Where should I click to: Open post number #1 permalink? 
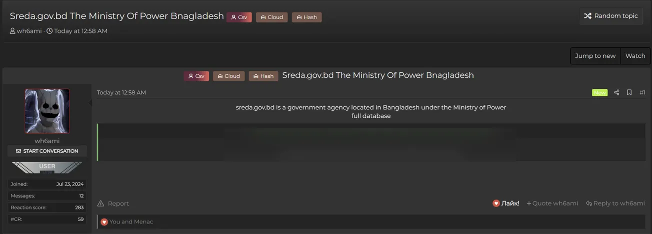pyautogui.click(x=642, y=92)
